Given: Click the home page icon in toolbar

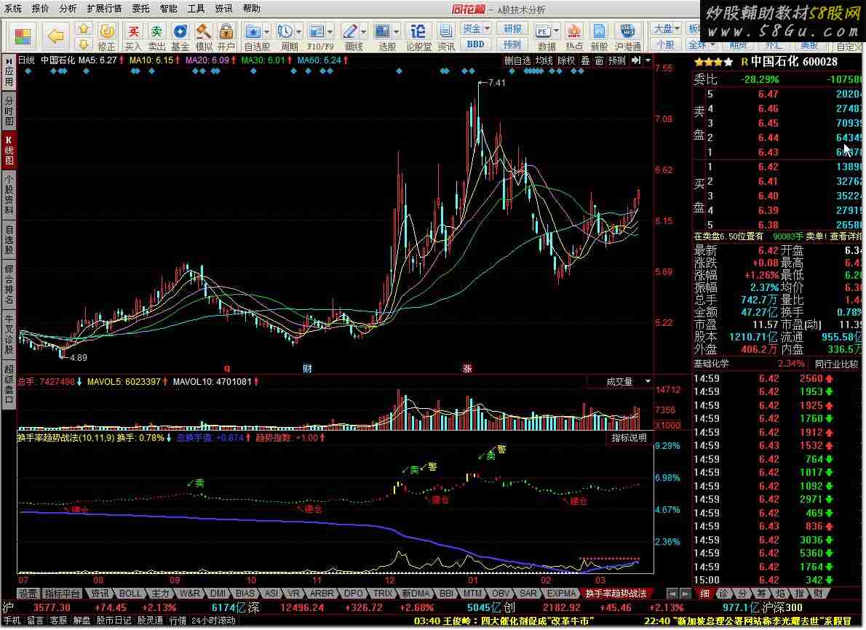Looking at the screenshot, I should [x=23, y=36].
